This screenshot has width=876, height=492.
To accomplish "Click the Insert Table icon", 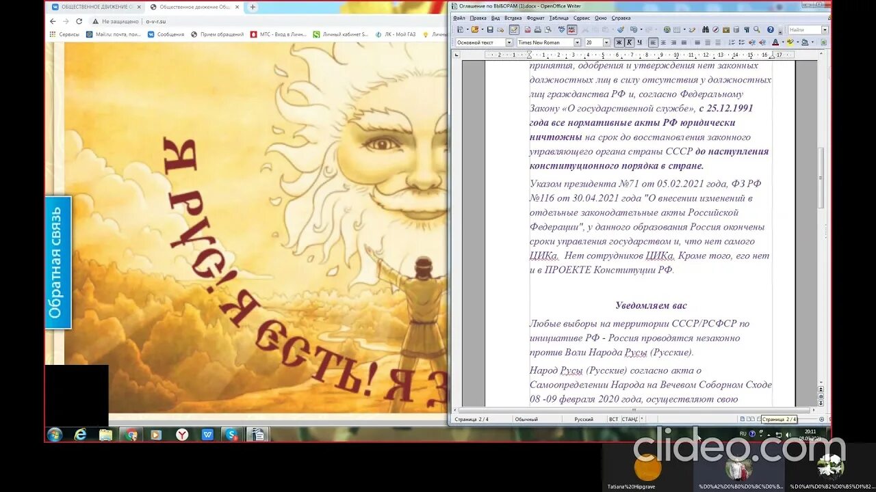I will [x=676, y=29].
